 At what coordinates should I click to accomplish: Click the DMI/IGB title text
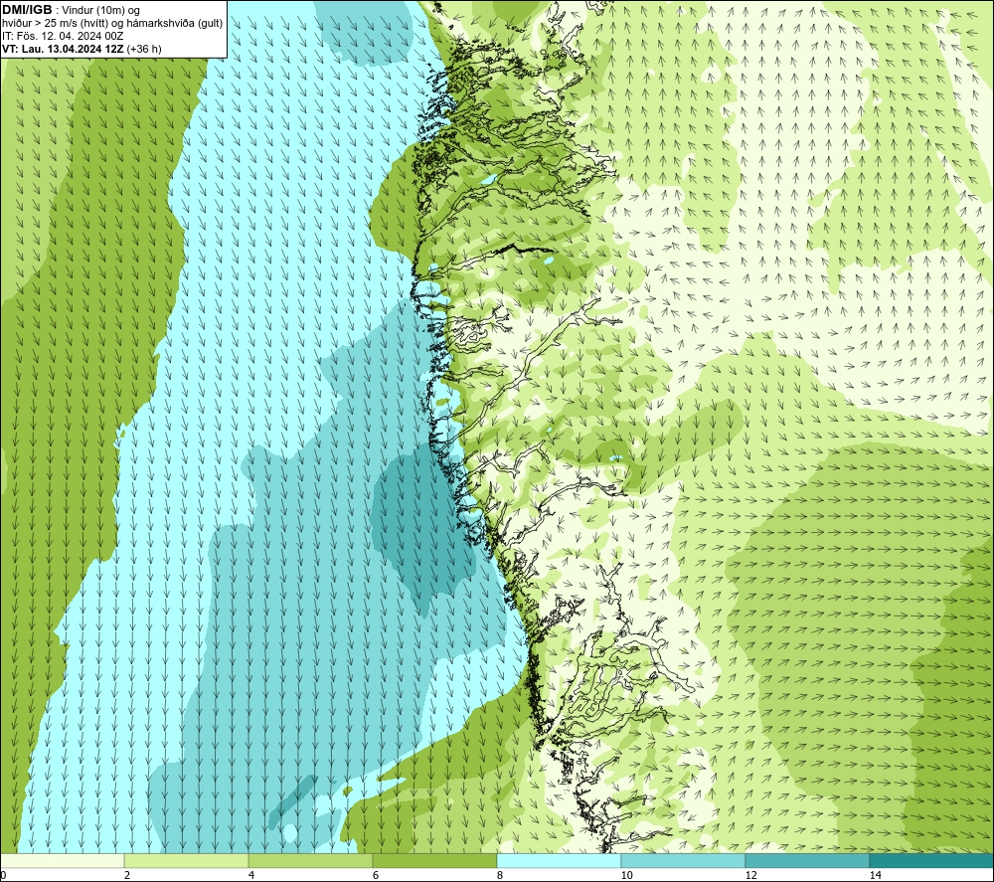click(x=27, y=10)
